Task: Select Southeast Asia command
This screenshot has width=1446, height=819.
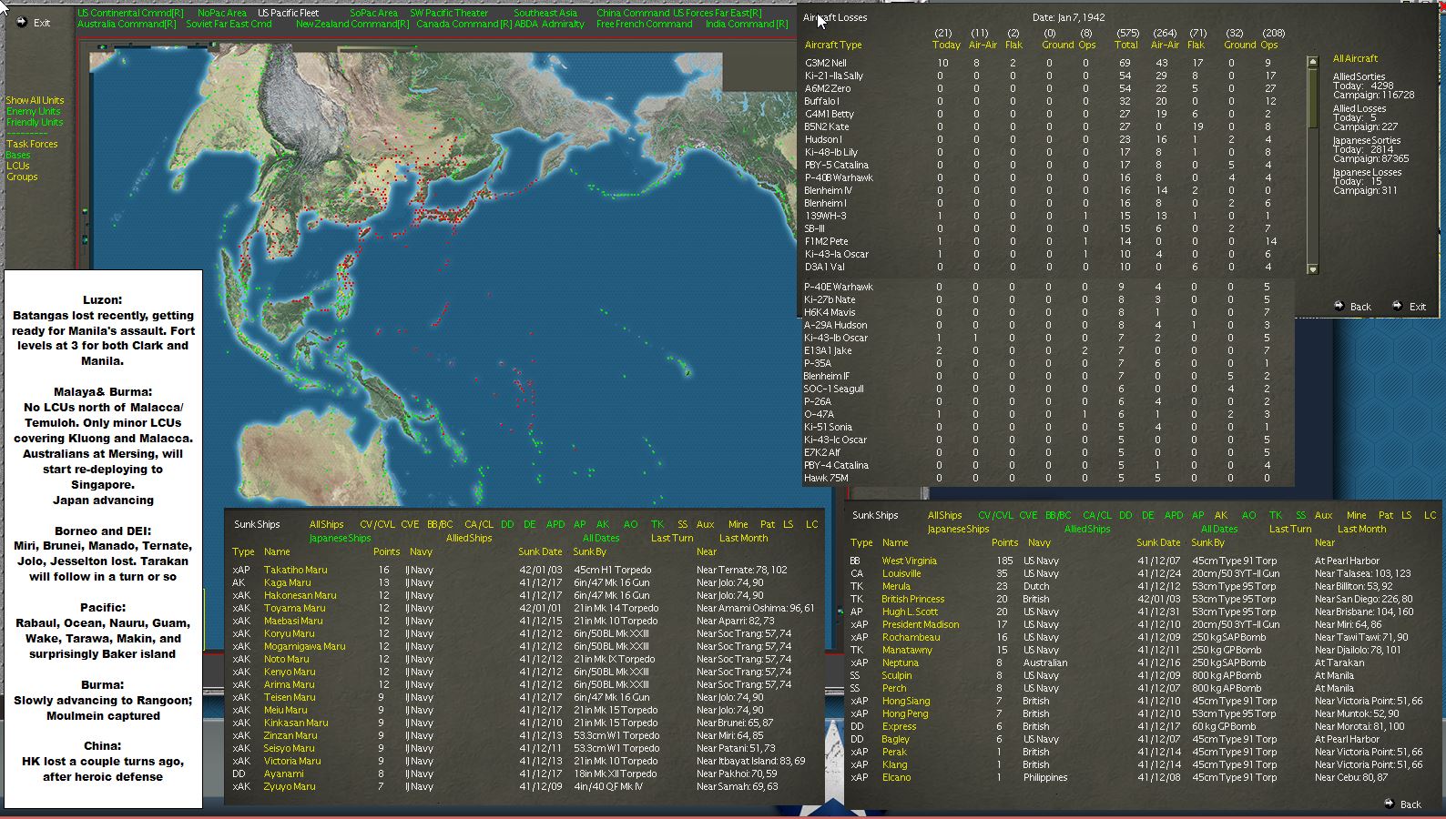Action: point(545,14)
